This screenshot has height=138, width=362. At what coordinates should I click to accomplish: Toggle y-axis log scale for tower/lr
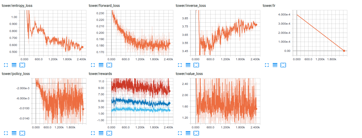[x=275, y=65]
